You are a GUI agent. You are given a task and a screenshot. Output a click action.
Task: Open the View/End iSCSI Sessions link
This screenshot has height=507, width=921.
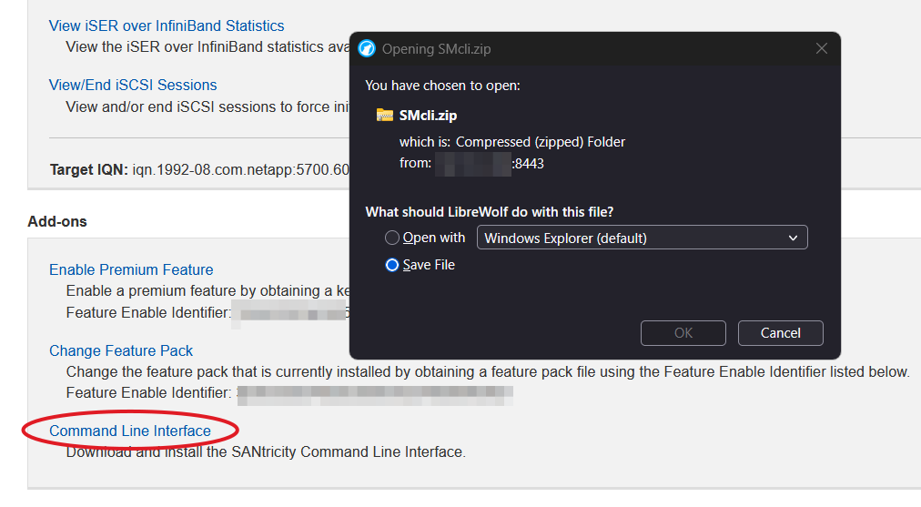[133, 86]
